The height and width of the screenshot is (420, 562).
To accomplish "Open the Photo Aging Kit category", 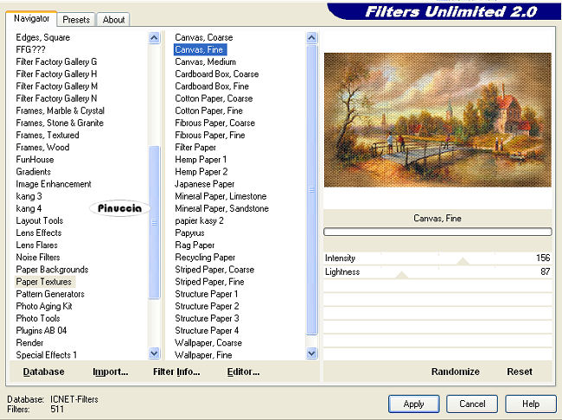I will 44,306.
